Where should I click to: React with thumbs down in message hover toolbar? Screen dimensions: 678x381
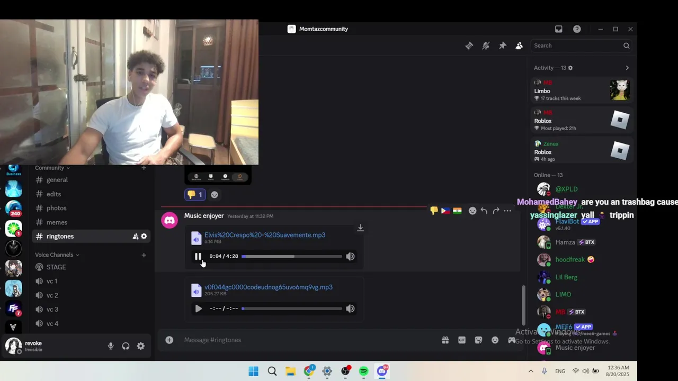click(434, 211)
